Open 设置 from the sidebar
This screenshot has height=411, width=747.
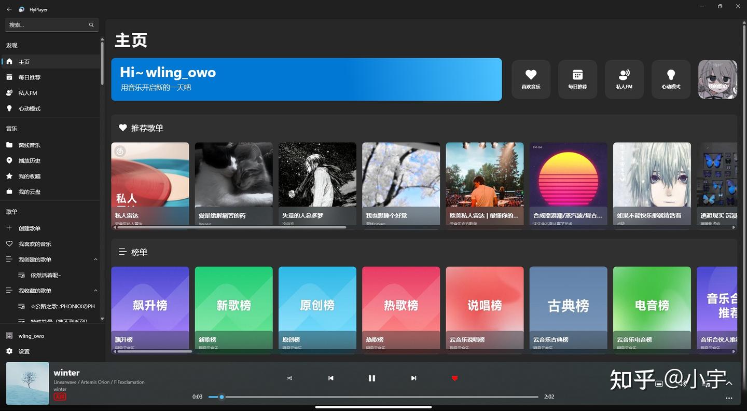23,351
